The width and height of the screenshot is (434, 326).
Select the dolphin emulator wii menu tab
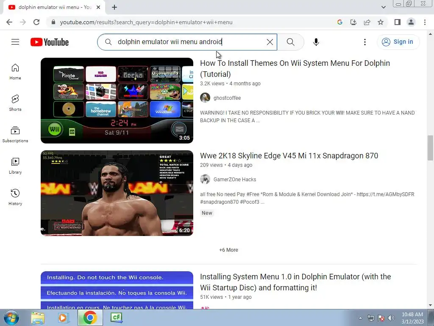(x=55, y=7)
